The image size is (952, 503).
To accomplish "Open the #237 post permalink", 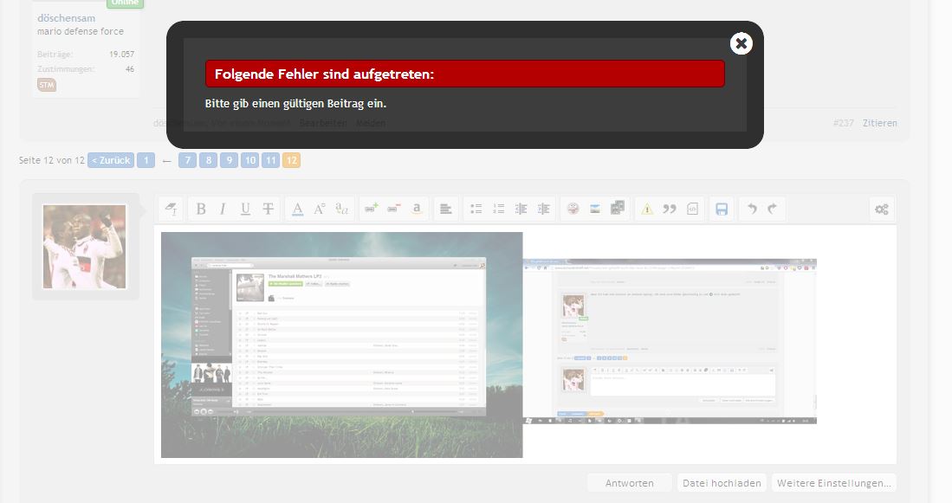I will click(844, 123).
